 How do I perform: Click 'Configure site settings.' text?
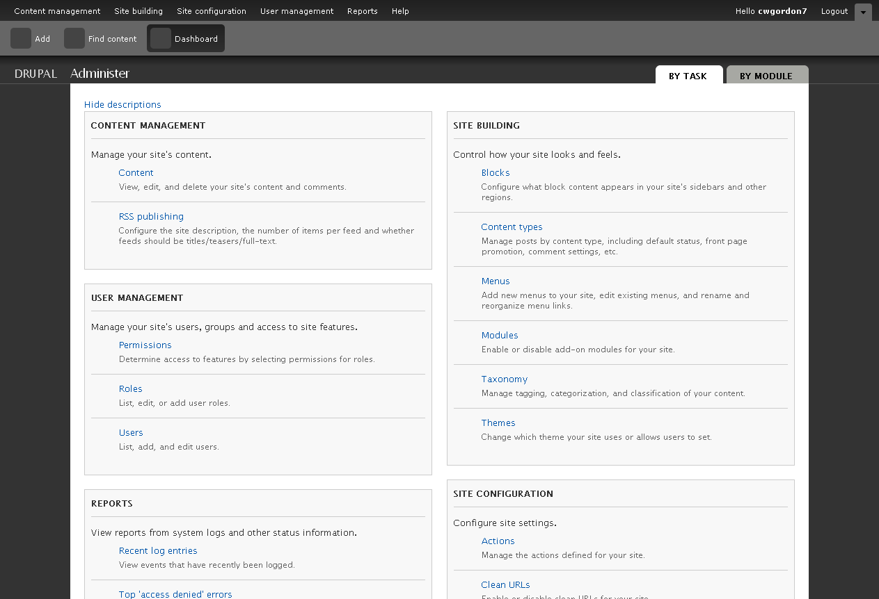(505, 523)
